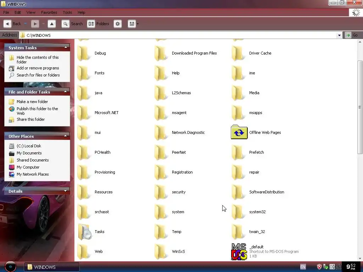Click Share this folder
This screenshot has height=272, width=363.
click(30, 119)
